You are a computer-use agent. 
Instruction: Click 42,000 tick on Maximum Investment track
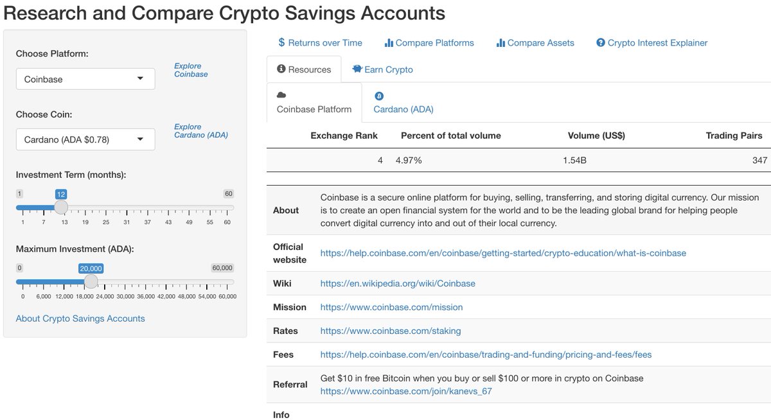click(166, 297)
